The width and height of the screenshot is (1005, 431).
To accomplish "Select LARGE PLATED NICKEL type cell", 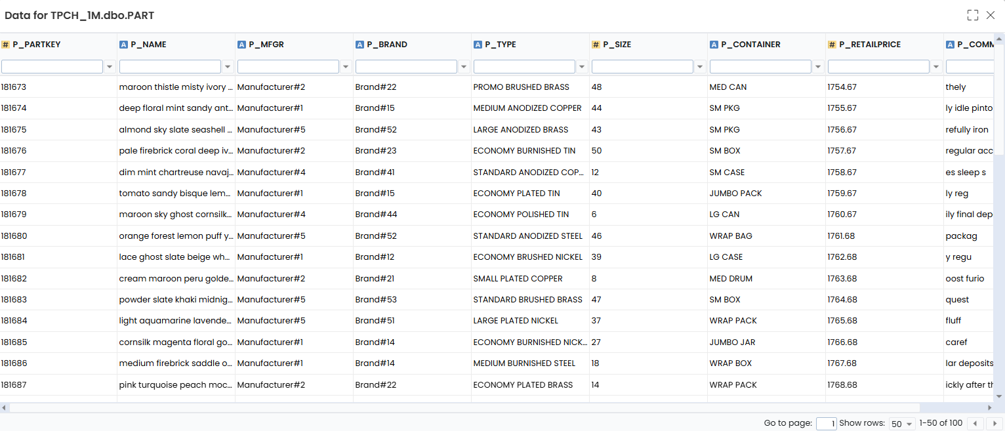I will point(531,321).
